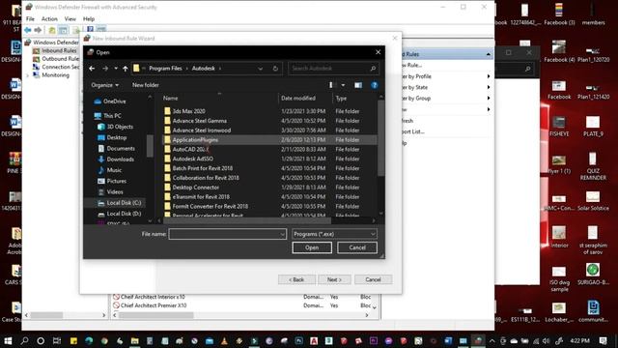Open Music in the navigation pane
Image resolution: width=618 pixels, height=348 pixels.
click(x=109, y=170)
